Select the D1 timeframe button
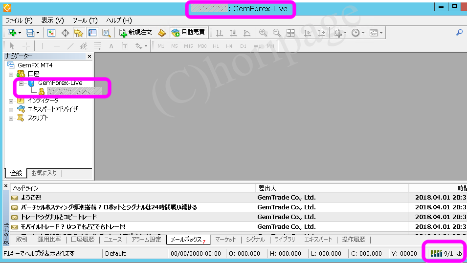 point(243,46)
